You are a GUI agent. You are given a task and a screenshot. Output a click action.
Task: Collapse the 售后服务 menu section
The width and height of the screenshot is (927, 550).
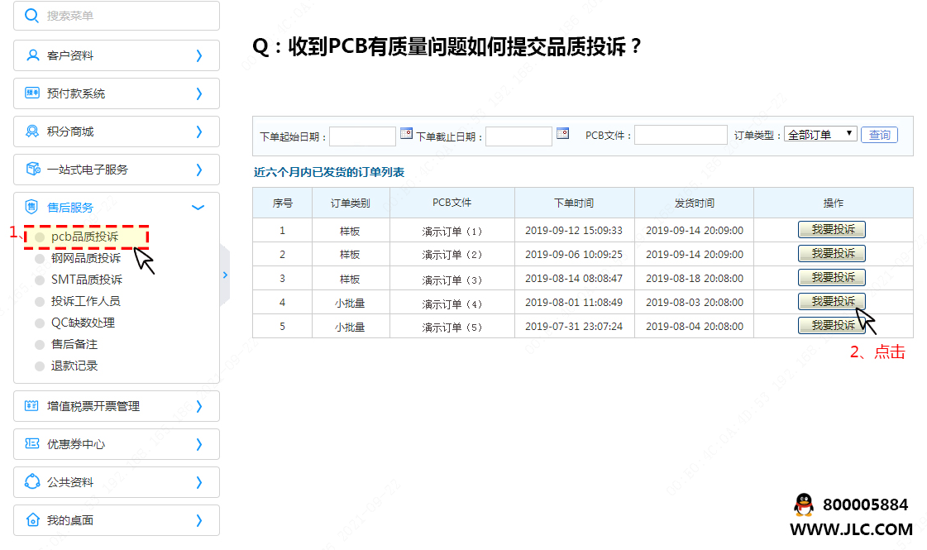tap(198, 208)
